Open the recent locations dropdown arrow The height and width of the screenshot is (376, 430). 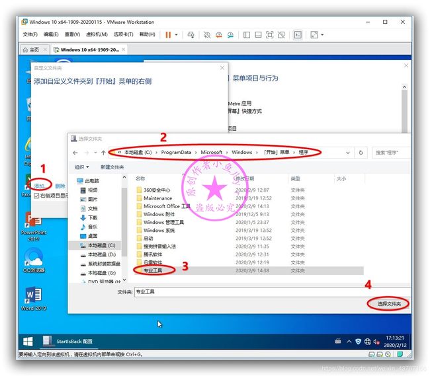(x=95, y=153)
